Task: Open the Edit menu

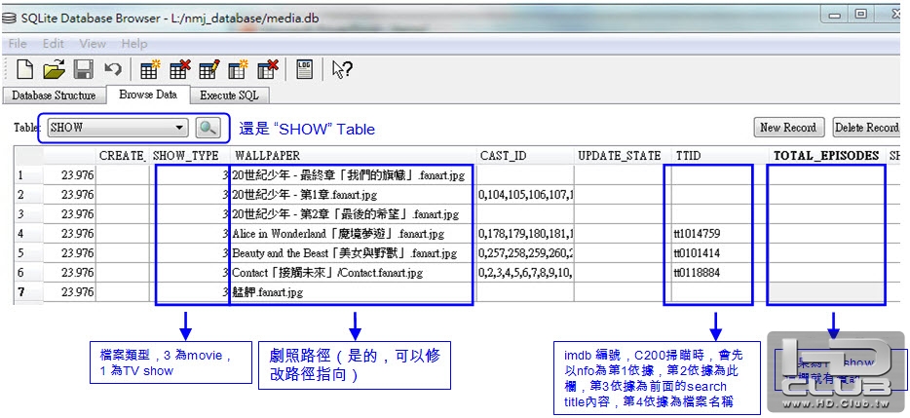Action: coord(54,44)
